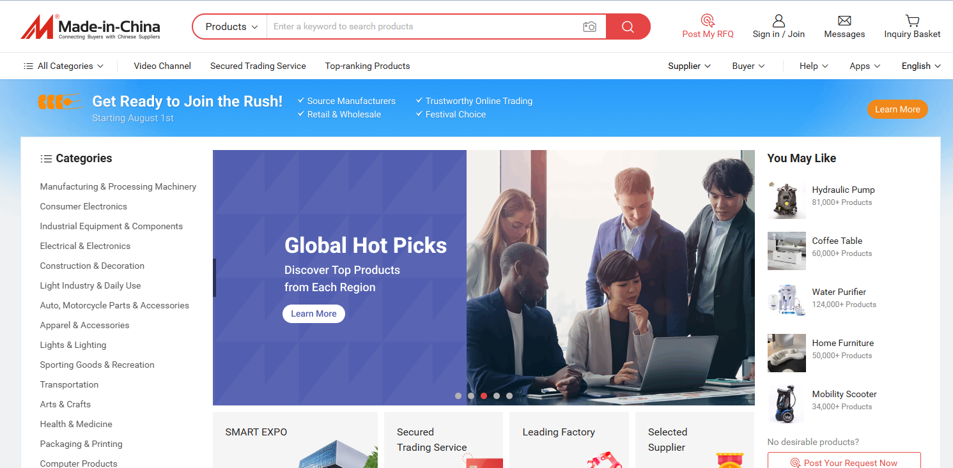Open Video Channel from the nav bar
This screenshot has height=468, width=953.
(x=162, y=66)
